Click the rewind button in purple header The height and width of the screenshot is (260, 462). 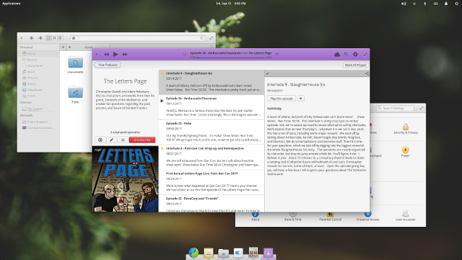pos(106,54)
